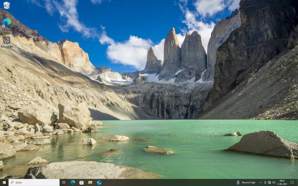
Task: Click the Iščite search box
Action: click(36, 182)
